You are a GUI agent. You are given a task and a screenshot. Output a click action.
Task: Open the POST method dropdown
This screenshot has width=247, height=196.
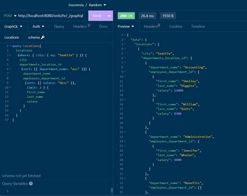(x=10, y=16)
